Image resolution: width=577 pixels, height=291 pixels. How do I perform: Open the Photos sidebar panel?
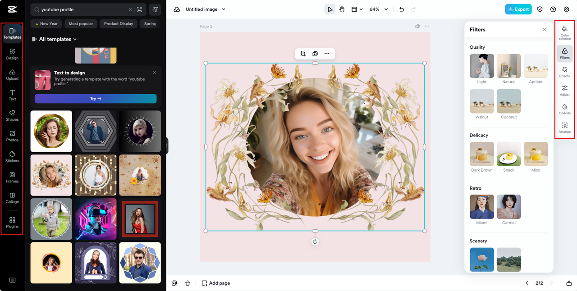click(x=12, y=136)
